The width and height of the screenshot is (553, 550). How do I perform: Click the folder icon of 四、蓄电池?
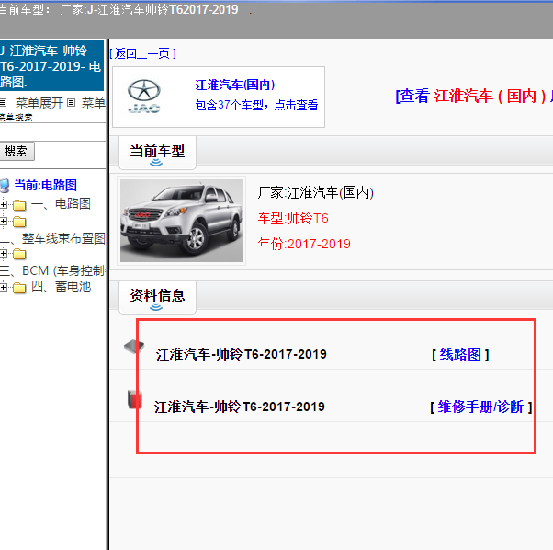(x=19, y=288)
